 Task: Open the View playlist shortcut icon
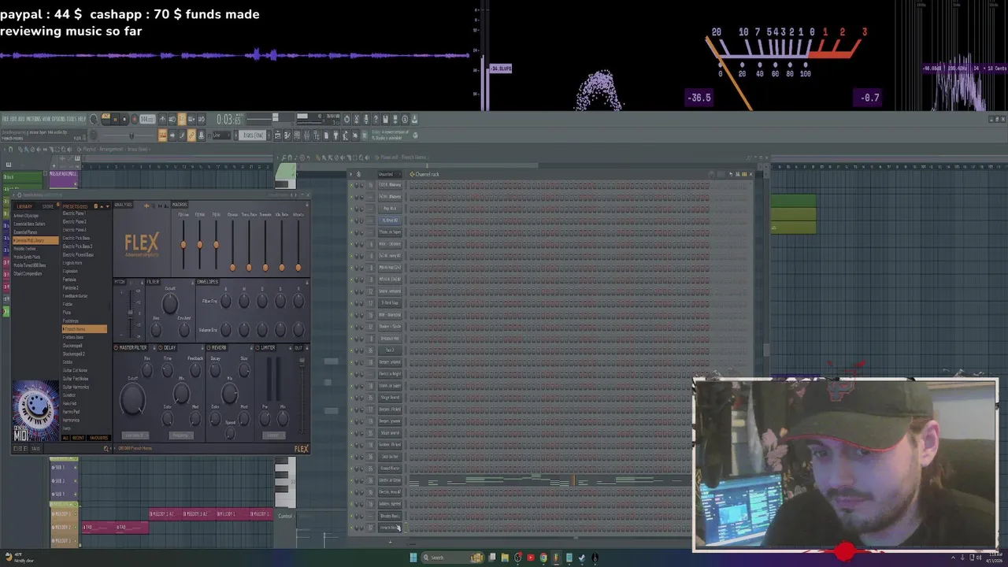[x=277, y=135]
